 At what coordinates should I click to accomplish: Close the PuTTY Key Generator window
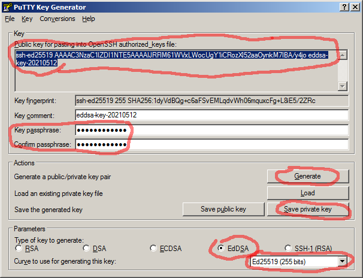355,7
